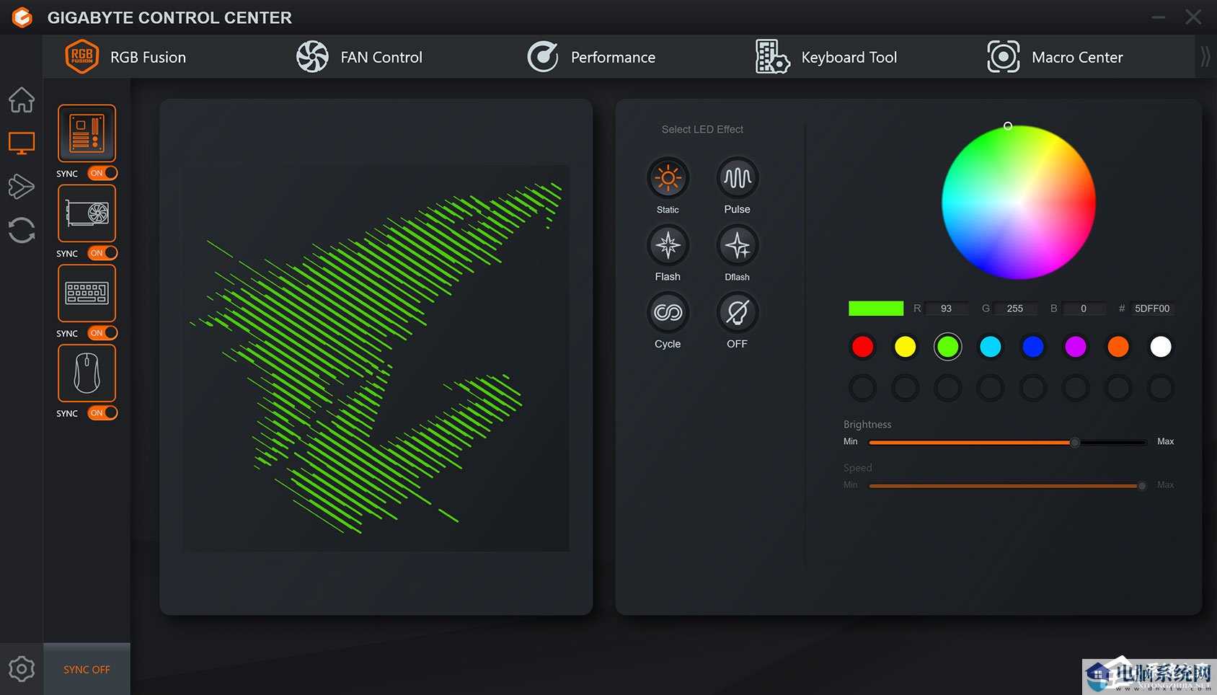Pick the red color swatch
The width and height of the screenshot is (1217, 695).
tap(862, 347)
